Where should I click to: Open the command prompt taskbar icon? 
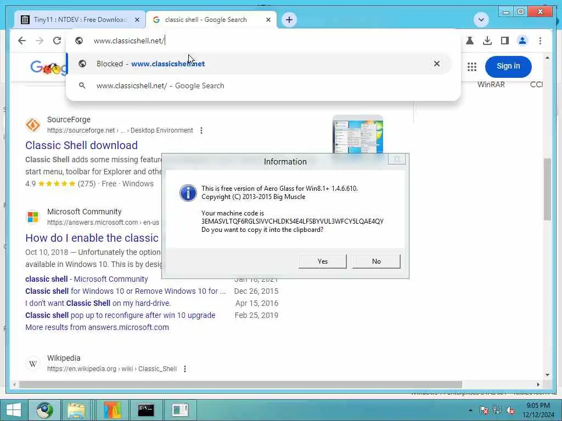click(146, 410)
